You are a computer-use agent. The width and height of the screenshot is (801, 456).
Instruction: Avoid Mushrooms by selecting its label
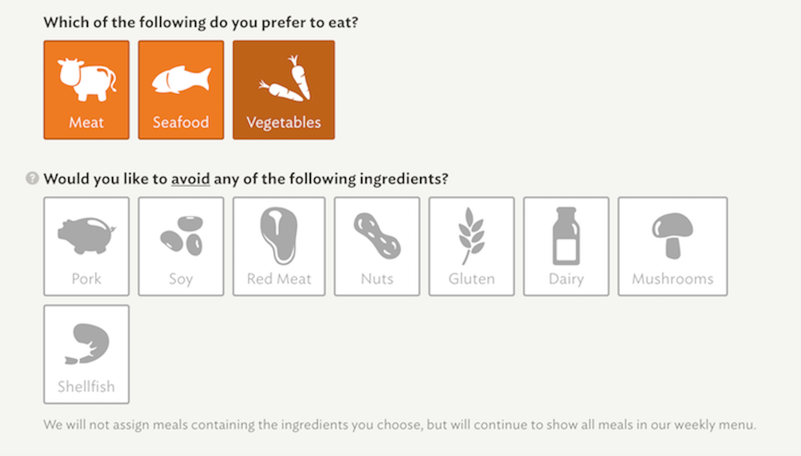[x=673, y=279]
